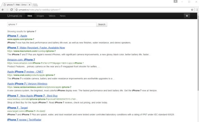
Task: Open iPhone 7: Water Resistant, Faster result
Action: point(36,48)
